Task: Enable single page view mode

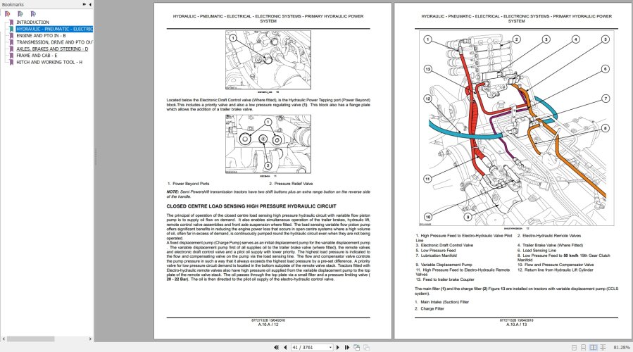Action: coord(574,348)
